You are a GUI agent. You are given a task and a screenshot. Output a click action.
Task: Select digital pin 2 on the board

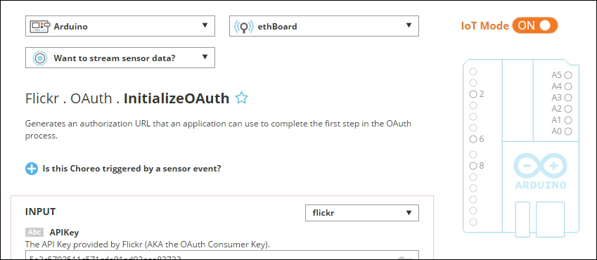pos(473,94)
